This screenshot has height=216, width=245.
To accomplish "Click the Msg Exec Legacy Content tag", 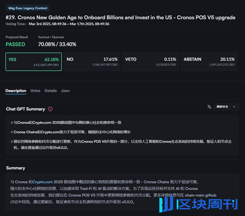I will [28, 8].
